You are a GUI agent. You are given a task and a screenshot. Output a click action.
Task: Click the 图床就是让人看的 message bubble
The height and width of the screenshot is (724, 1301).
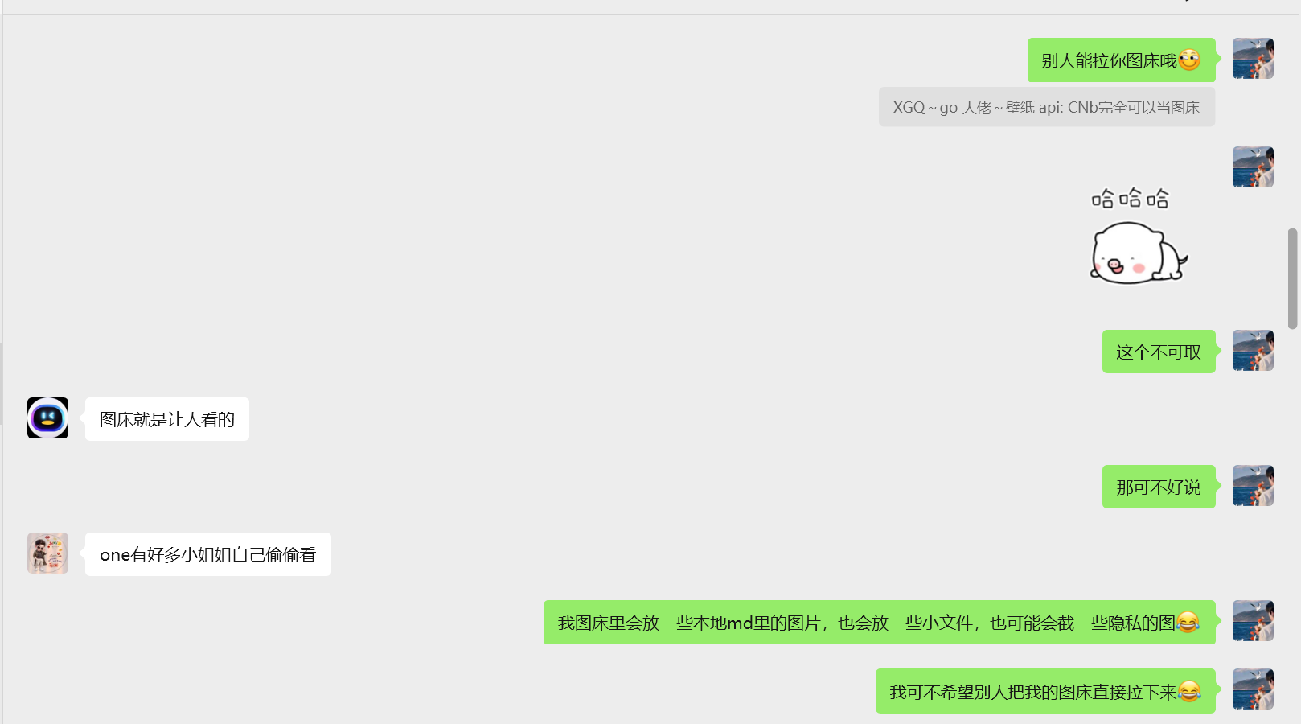pos(167,419)
